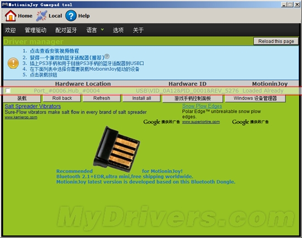Click the Hardware ID column header
The image size is (302, 238).
pyautogui.click(x=187, y=84)
